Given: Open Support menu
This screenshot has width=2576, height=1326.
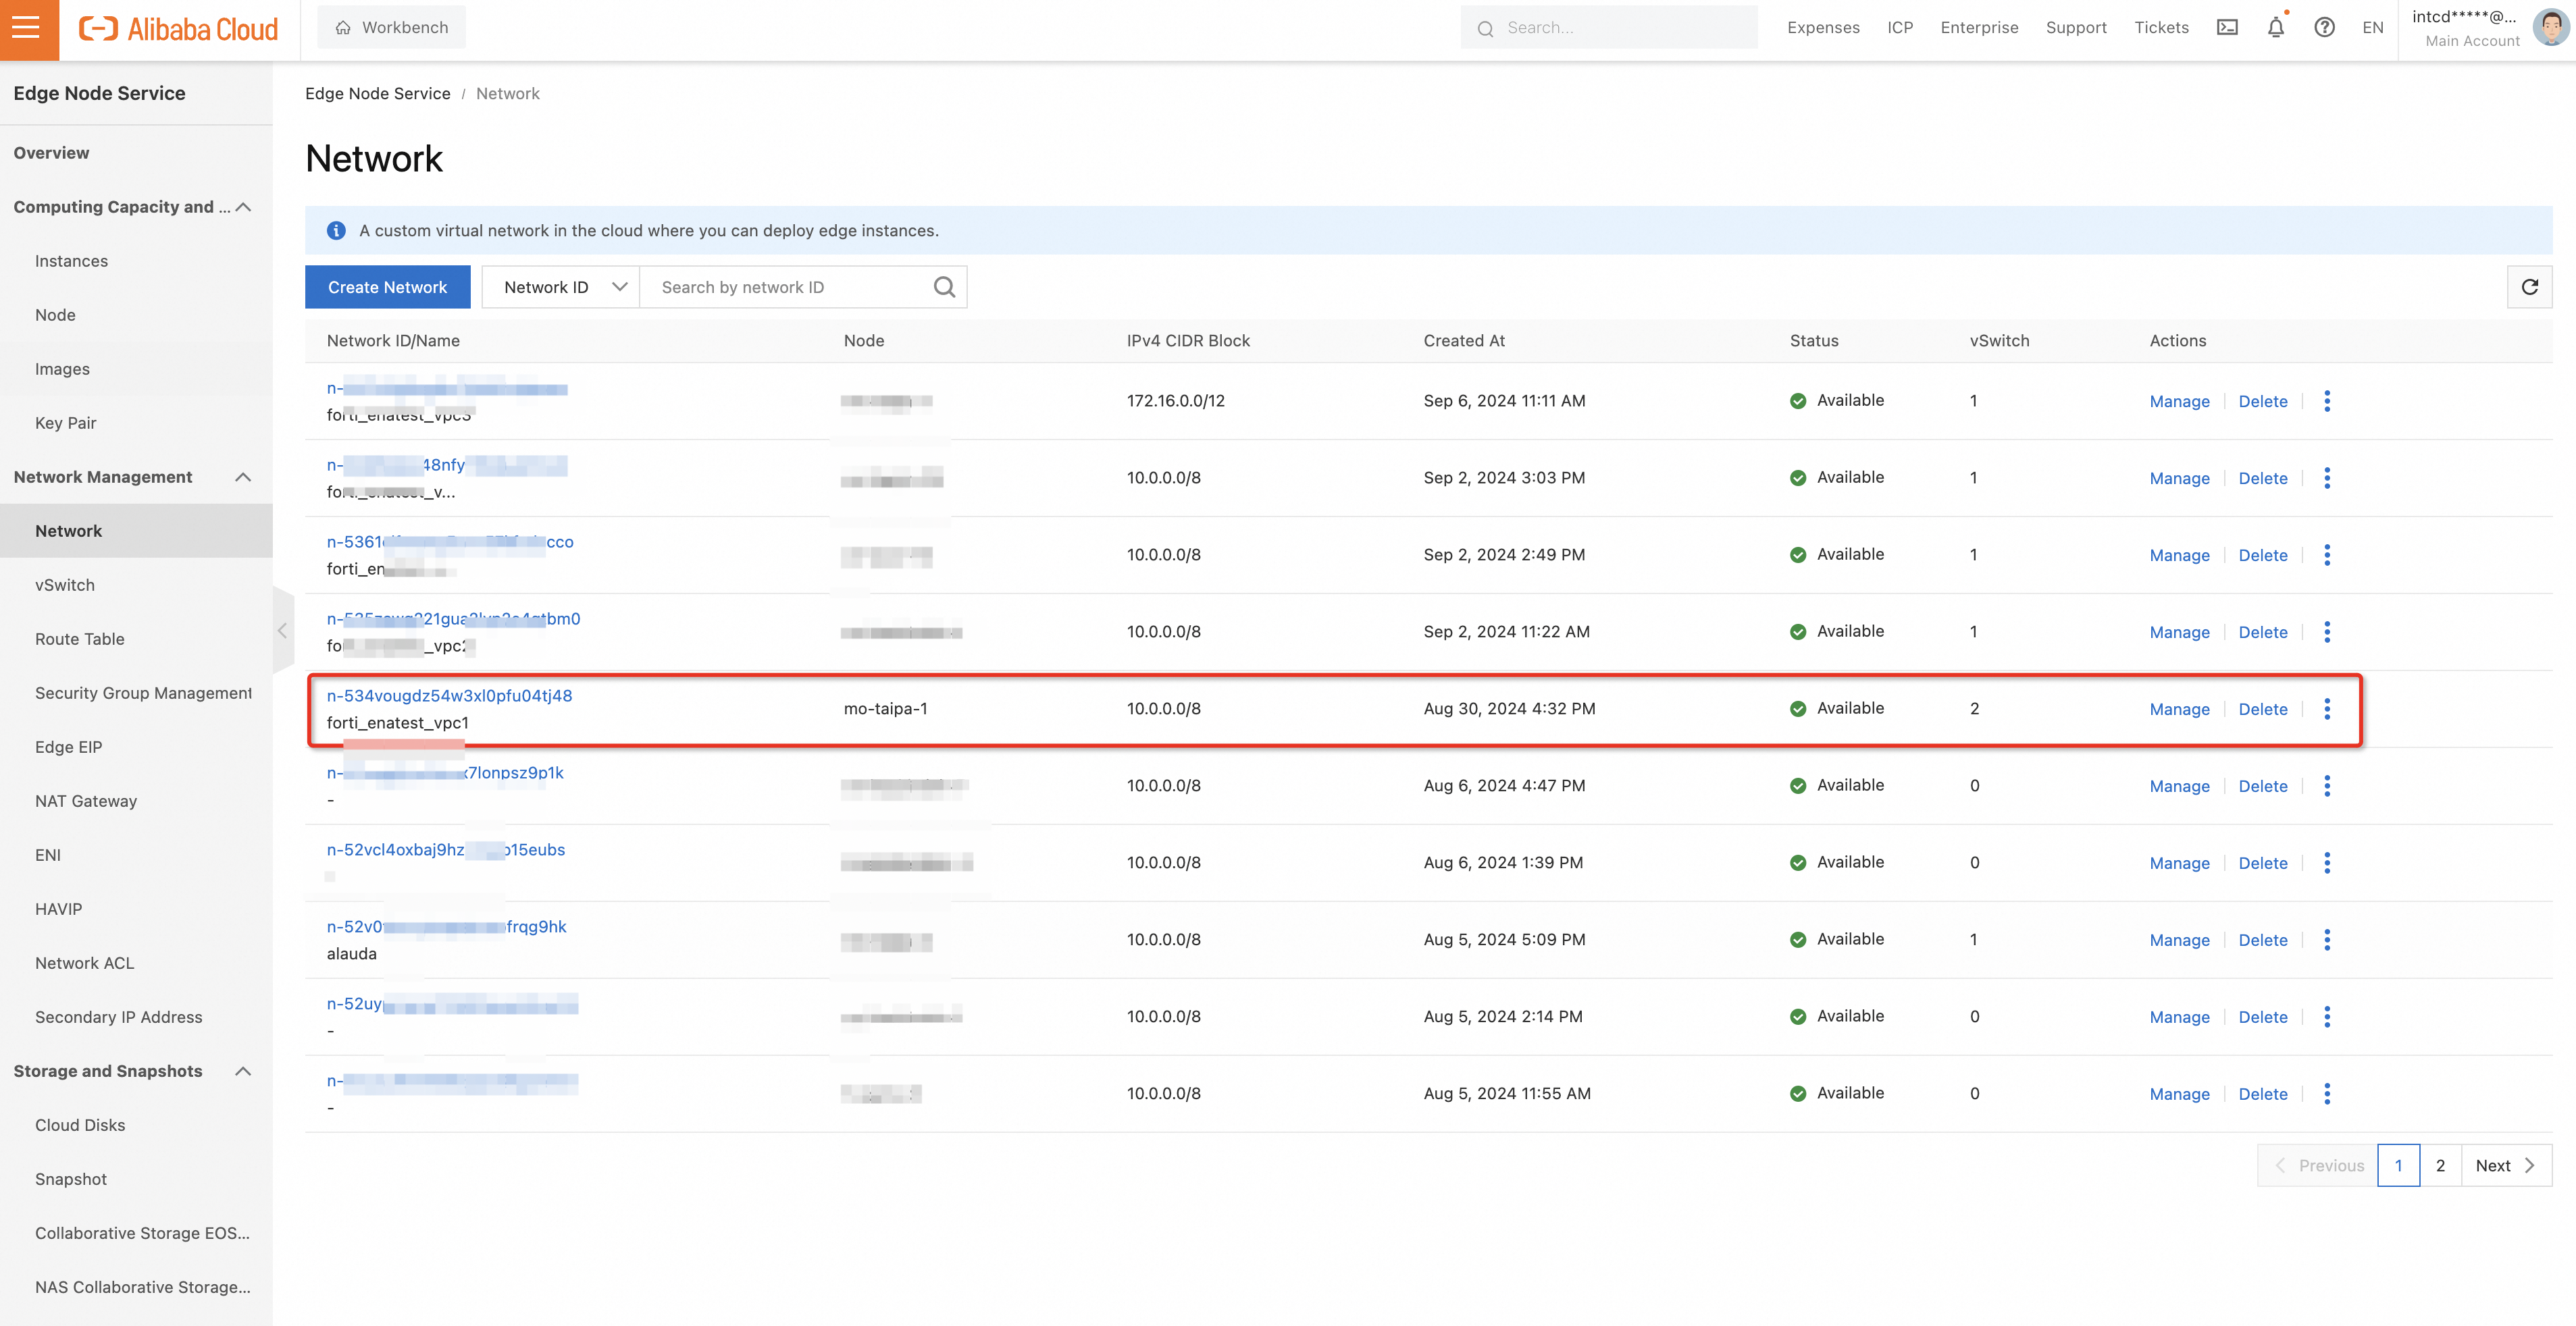Looking at the screenshot, I should pos(2076,28).
